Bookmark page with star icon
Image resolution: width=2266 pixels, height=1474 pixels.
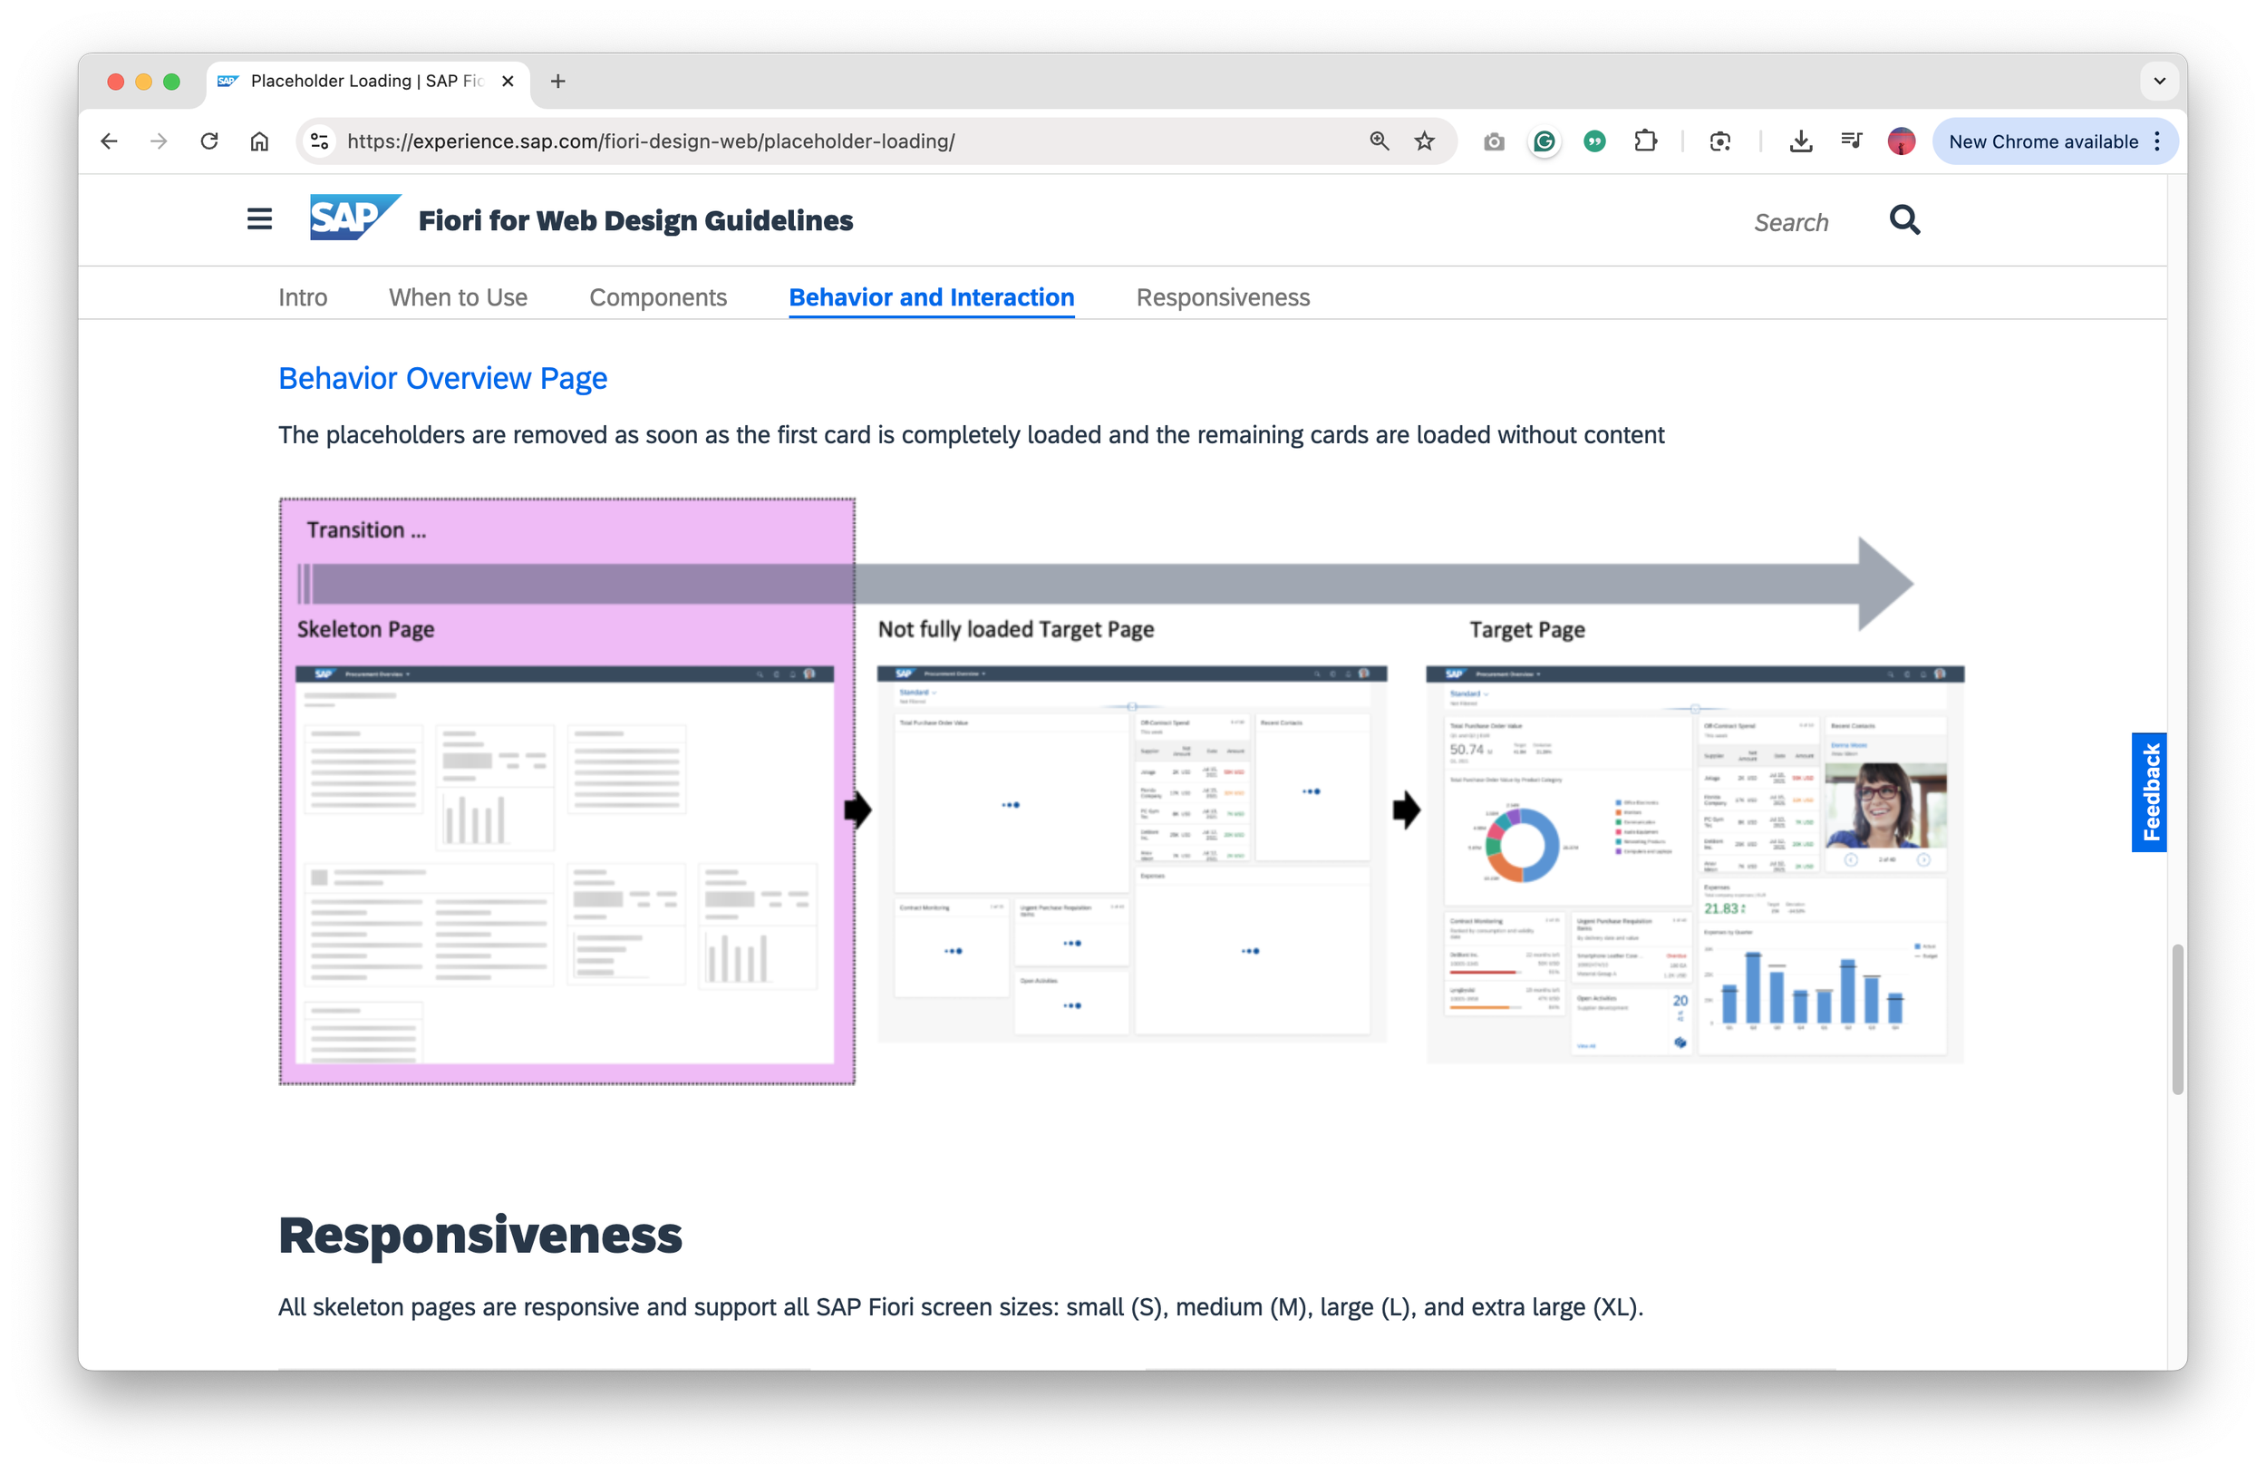point(1424,141)
